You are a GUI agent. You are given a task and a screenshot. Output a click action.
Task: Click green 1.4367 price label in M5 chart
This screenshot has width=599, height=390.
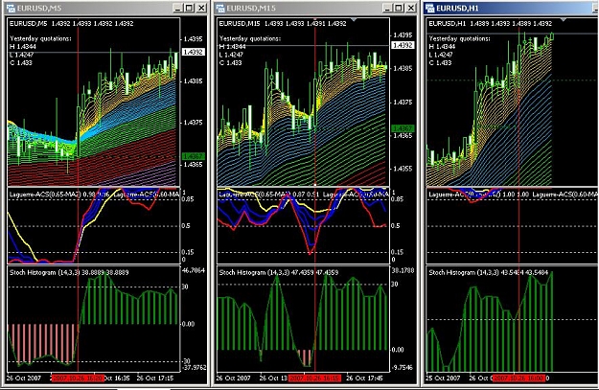194,156
